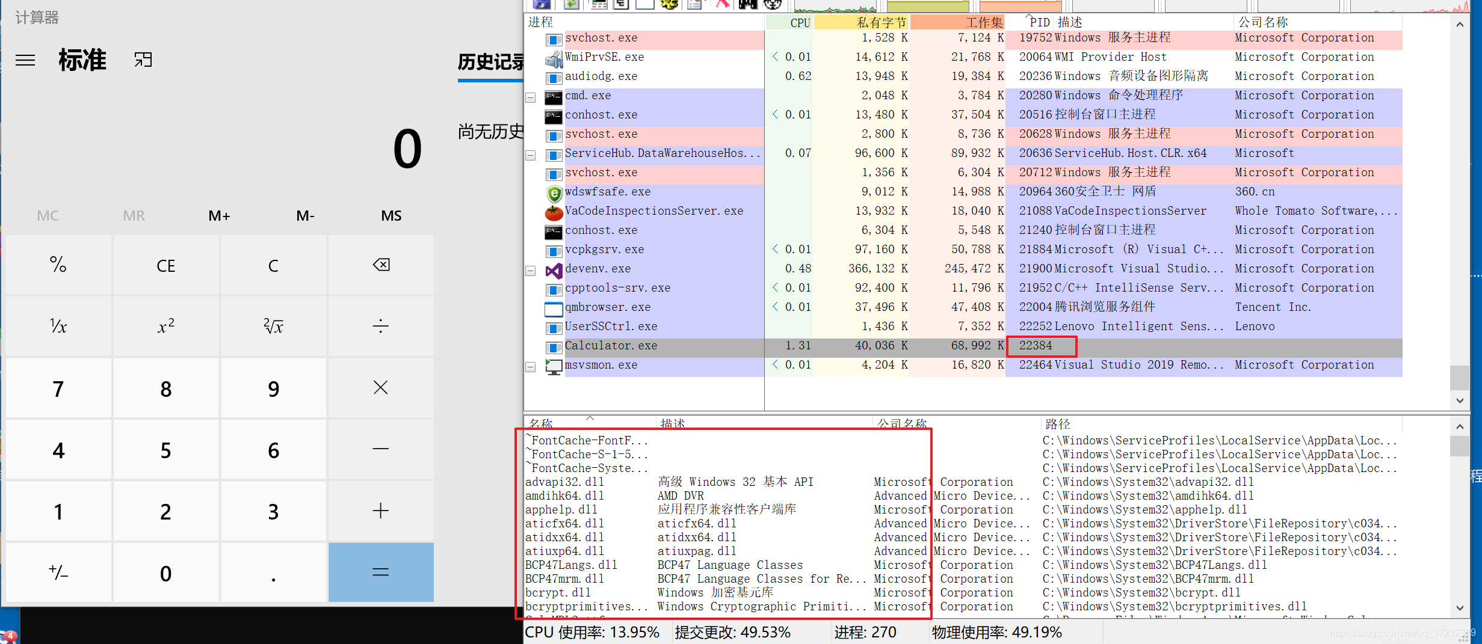Screen dimensions: 1482x644
Task: Click the cmd.exe console icon
Action: pyautogui.click(x=554, y=97)
